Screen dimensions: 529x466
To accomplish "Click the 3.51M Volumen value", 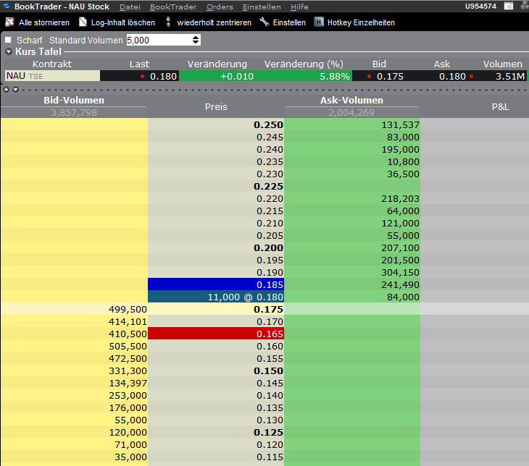I will point(510,76).
